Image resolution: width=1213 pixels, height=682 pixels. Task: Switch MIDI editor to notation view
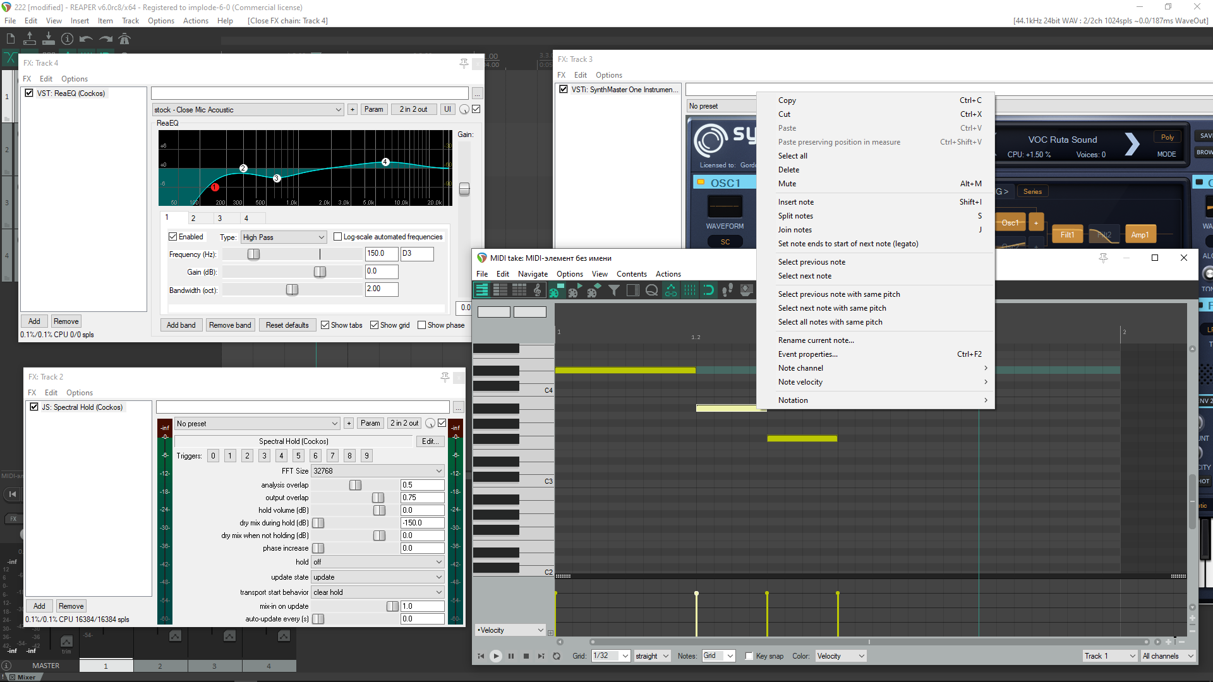(538, 290)
